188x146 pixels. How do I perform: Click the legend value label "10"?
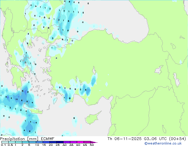click(37, 145)
